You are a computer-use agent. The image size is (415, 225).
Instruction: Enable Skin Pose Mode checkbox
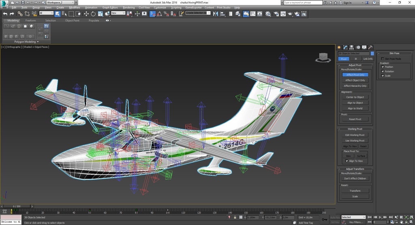pos(383,59)
